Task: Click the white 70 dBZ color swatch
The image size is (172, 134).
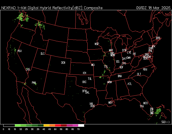Action: click(x=81, y=125)
